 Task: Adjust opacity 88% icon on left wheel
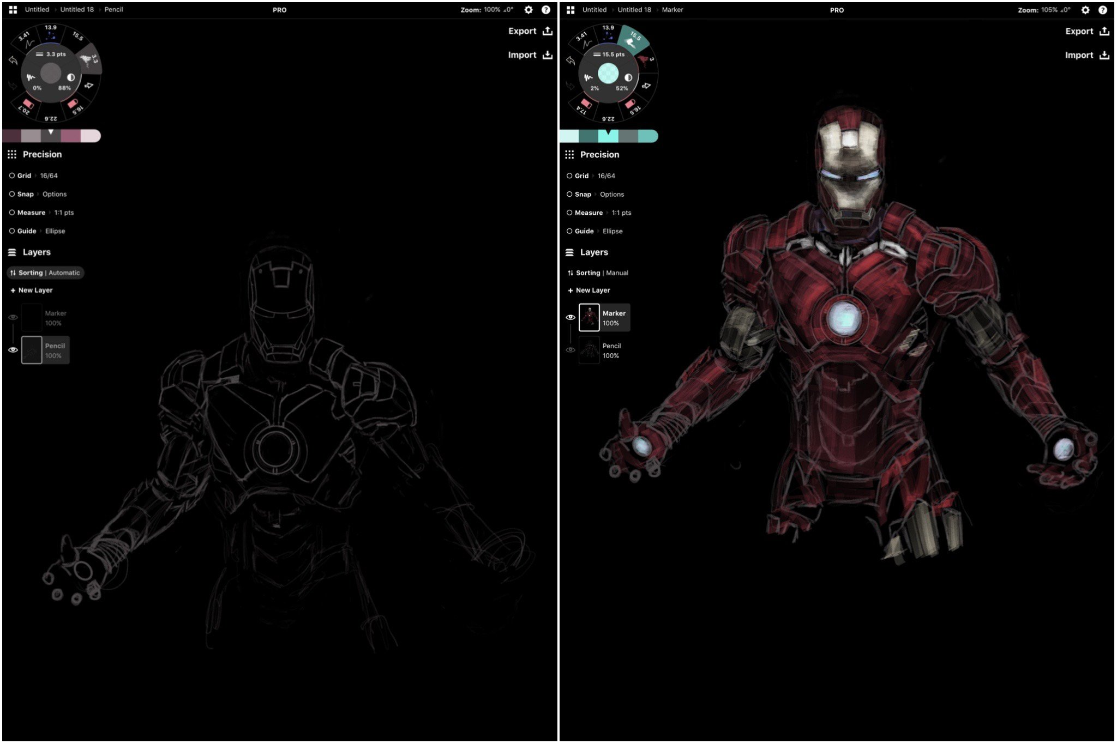71,77
